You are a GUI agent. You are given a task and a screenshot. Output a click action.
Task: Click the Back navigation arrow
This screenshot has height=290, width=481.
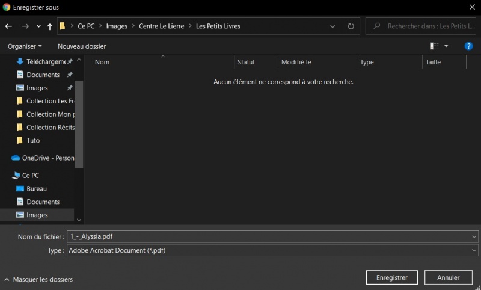[8, 26]
